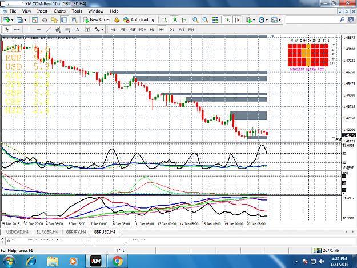Toggle chart auto scroll

(x=227, y=20)
